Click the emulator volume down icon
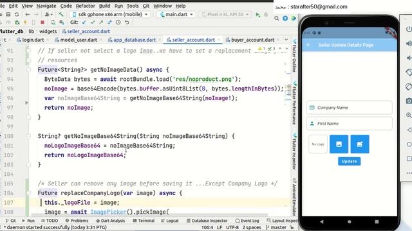Image resolution: width=412 pixels, height=231 pixels. [x=409, y=58]
